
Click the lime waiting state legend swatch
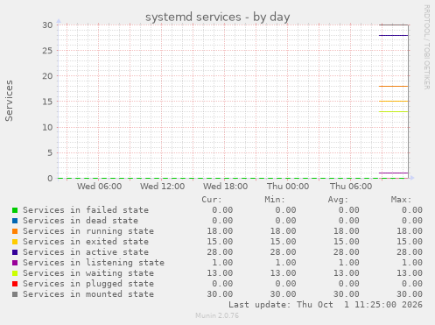tap(15, 273)
